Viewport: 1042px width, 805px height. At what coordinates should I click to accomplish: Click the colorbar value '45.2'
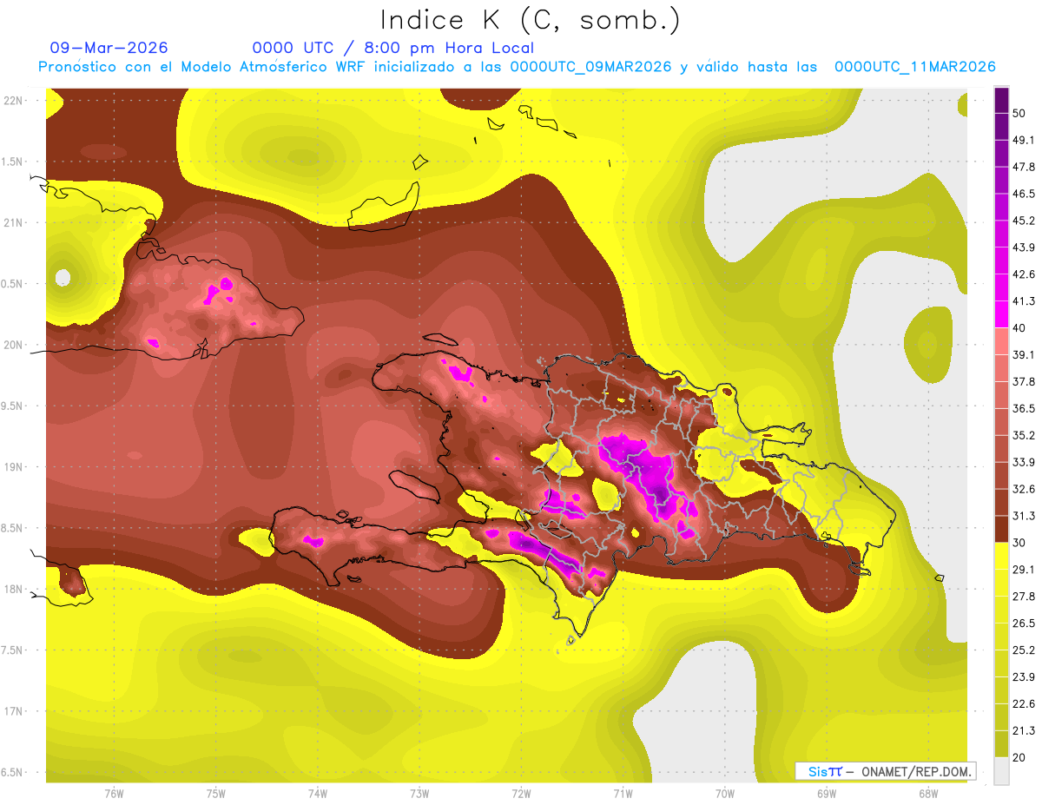click(1024, 221)
